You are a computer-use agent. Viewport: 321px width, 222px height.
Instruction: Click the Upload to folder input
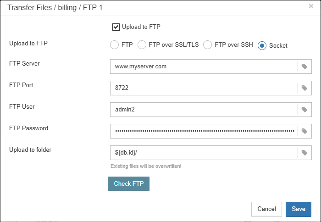click(204, 153)
